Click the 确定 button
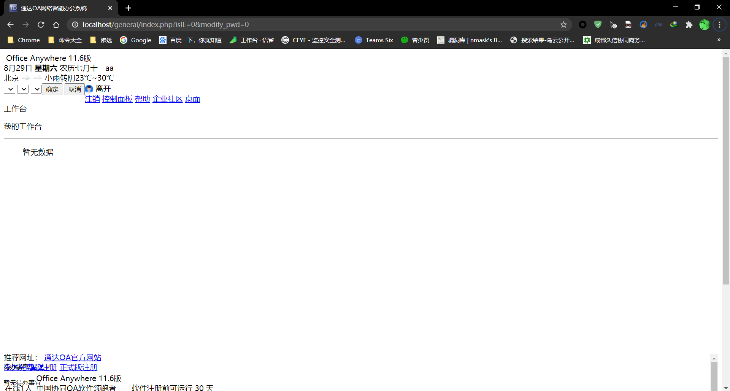The width and height of the screenshot is (730, 391). (x=52, y=89)
